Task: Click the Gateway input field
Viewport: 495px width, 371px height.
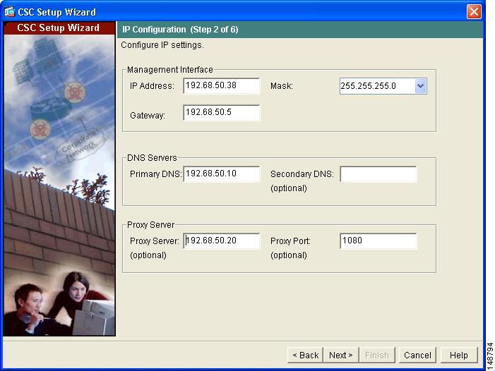Action: 222,113
